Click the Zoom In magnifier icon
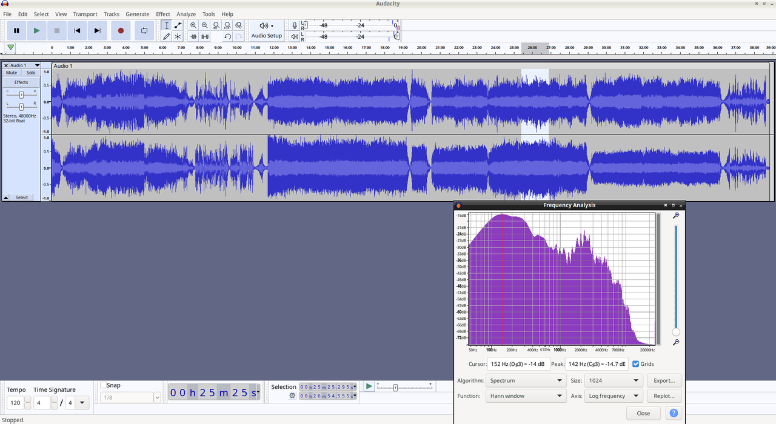This screenshot has width=776, height=424. click(193, 25)
